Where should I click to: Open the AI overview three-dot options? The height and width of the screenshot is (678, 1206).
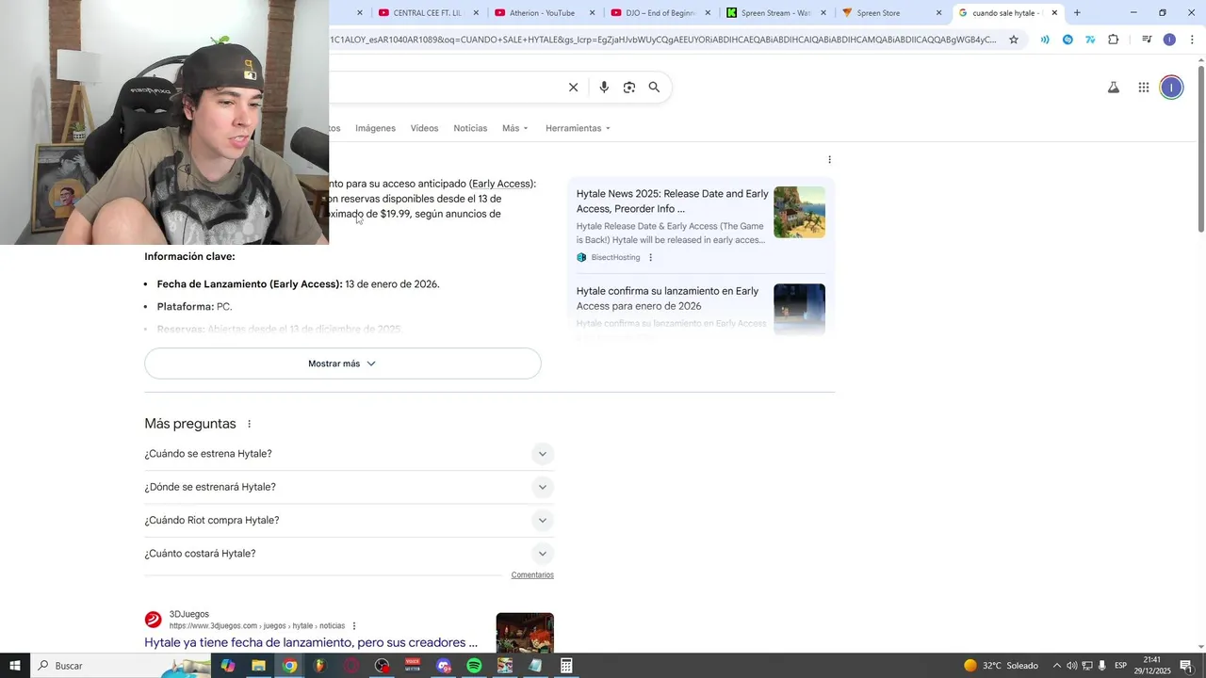pos(829,159)
